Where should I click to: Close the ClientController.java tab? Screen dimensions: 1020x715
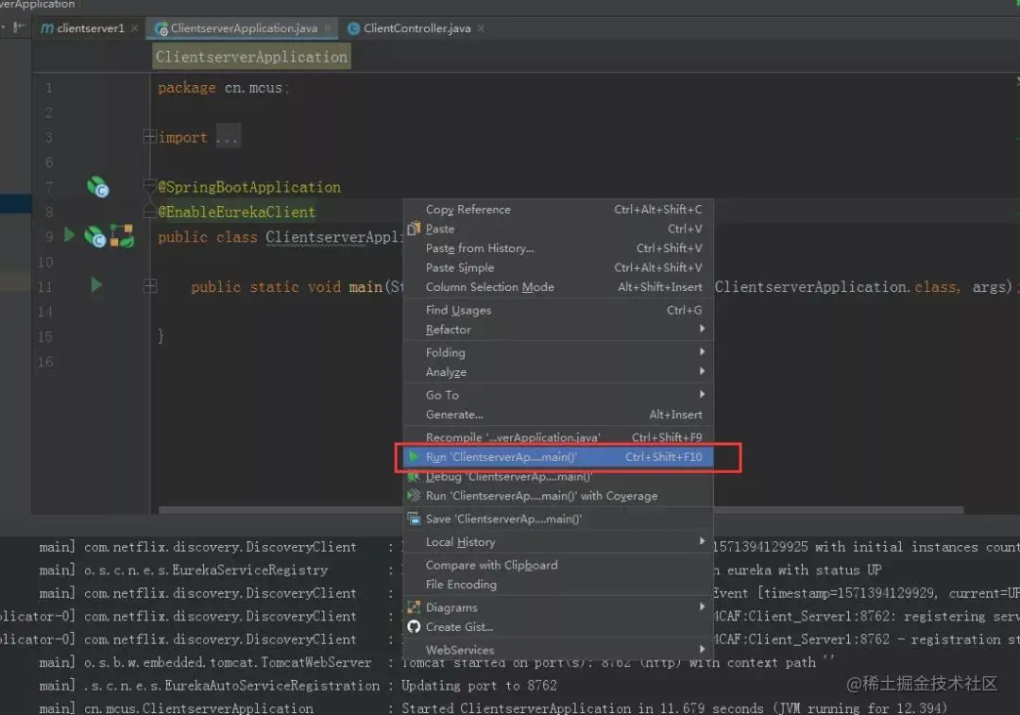(x=481, y=28)
